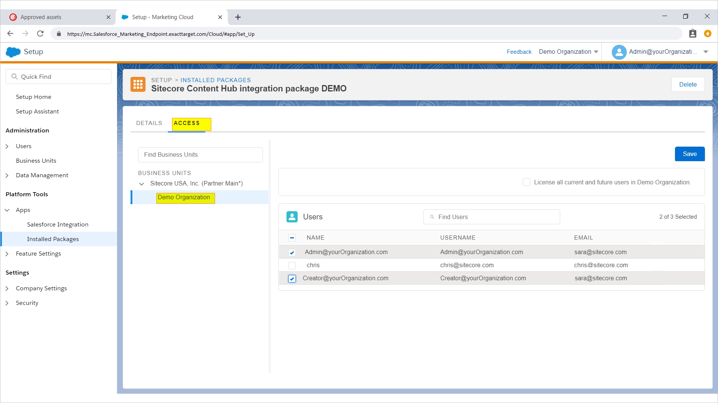
Task: Uncheck the Creator@yourOrganization.com user checkbox
Action: [292, 279]
